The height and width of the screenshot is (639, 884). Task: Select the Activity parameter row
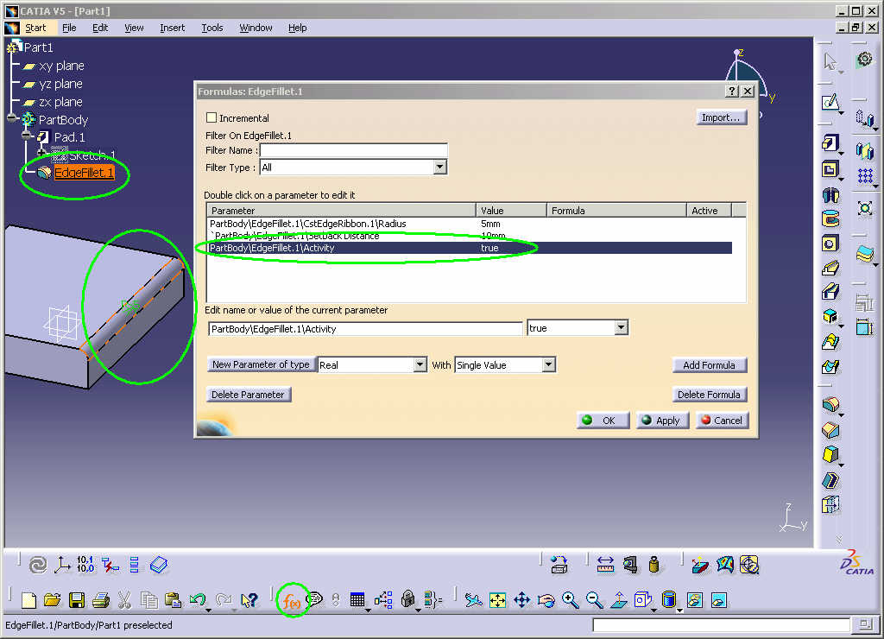(x=470, y=248)
